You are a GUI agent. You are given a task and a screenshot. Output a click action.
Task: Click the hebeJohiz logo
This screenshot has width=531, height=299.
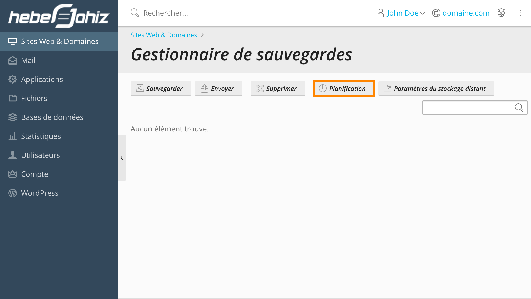click(59, 16)
